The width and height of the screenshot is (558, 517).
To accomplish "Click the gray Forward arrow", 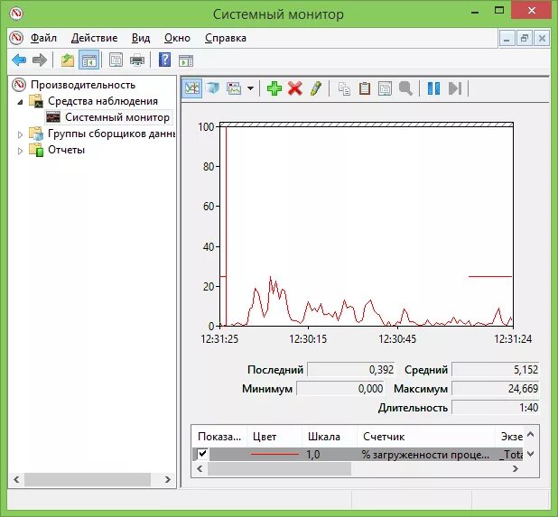I will [x=40, y=60].
